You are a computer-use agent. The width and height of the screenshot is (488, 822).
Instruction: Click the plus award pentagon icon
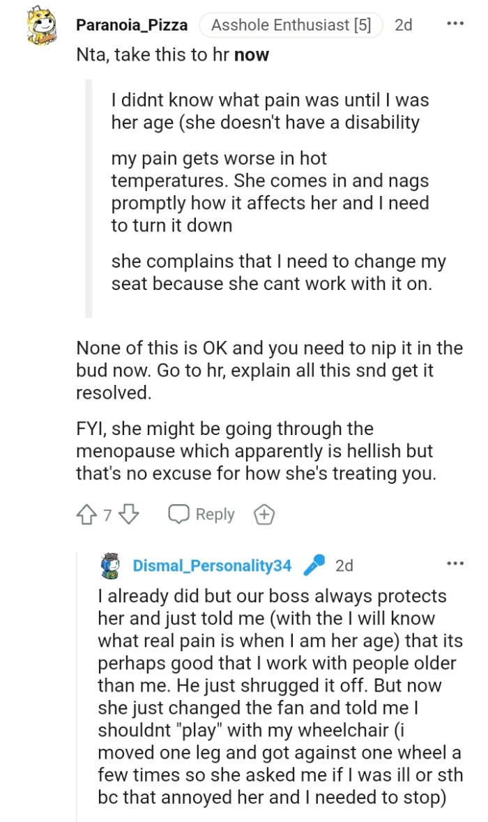(x=263, y=514)
